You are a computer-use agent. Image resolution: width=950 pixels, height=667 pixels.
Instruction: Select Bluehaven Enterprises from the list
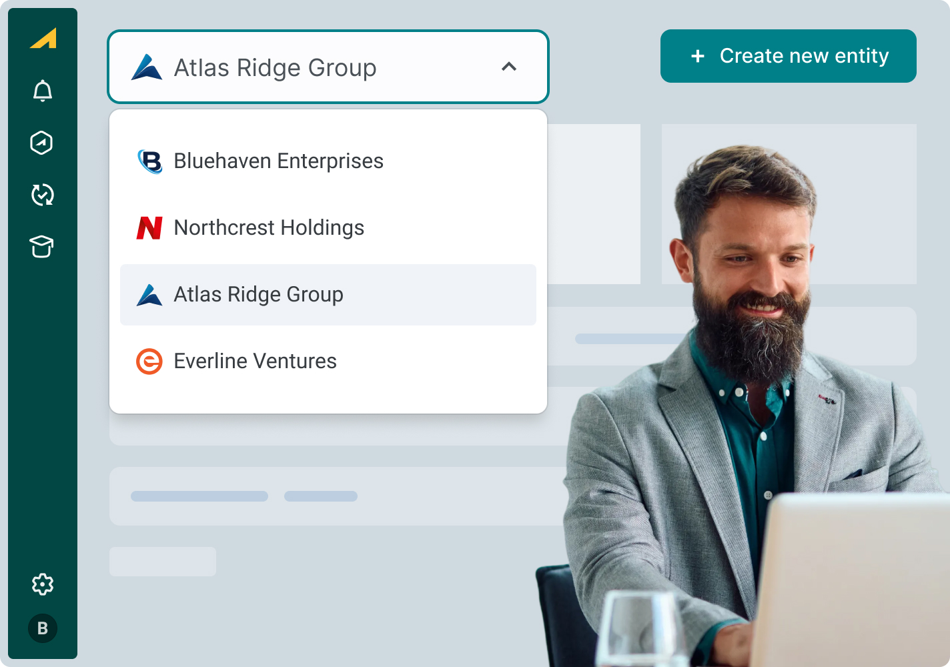pyautogui.click(x=328, y=161)
